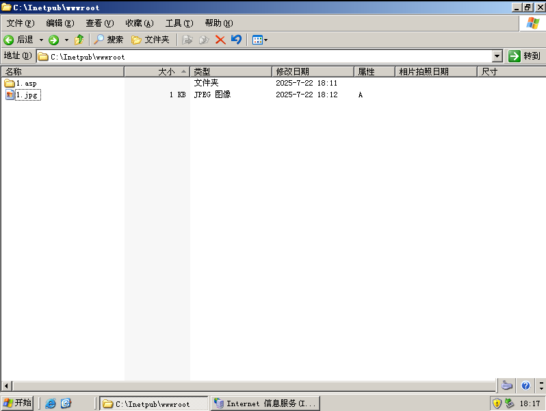
Task: Click the 转到 (Go) button
Action: (x=524, y=55)
